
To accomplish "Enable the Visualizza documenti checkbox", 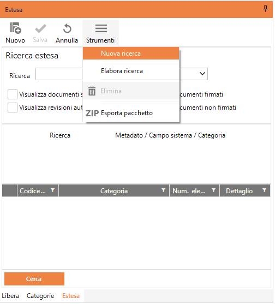I will coord(13,94).
